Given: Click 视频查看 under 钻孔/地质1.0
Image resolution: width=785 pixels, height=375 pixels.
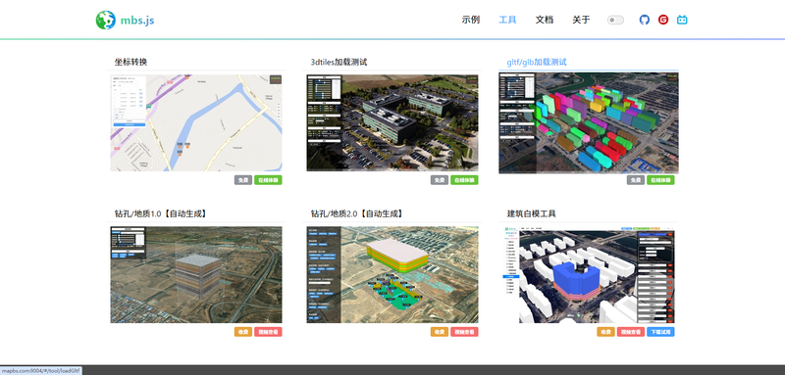Looking at the screenshot, I should tap(268, 332).
